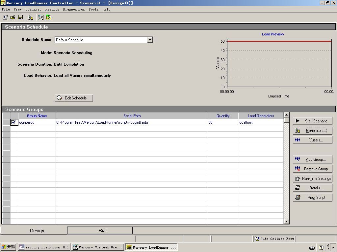Launch Analysis from the green chart icon
337x252 pixels.
[48, 17]
